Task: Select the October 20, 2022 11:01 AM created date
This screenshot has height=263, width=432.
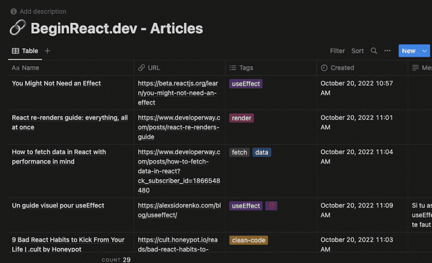Action: point(356,122)
